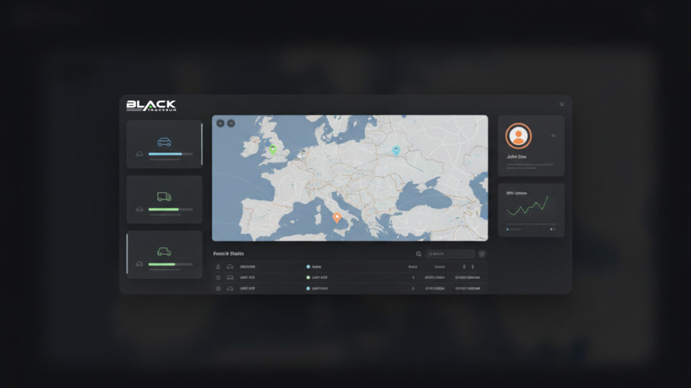Click the blue car icon in top vehicle card

(164, 142)
